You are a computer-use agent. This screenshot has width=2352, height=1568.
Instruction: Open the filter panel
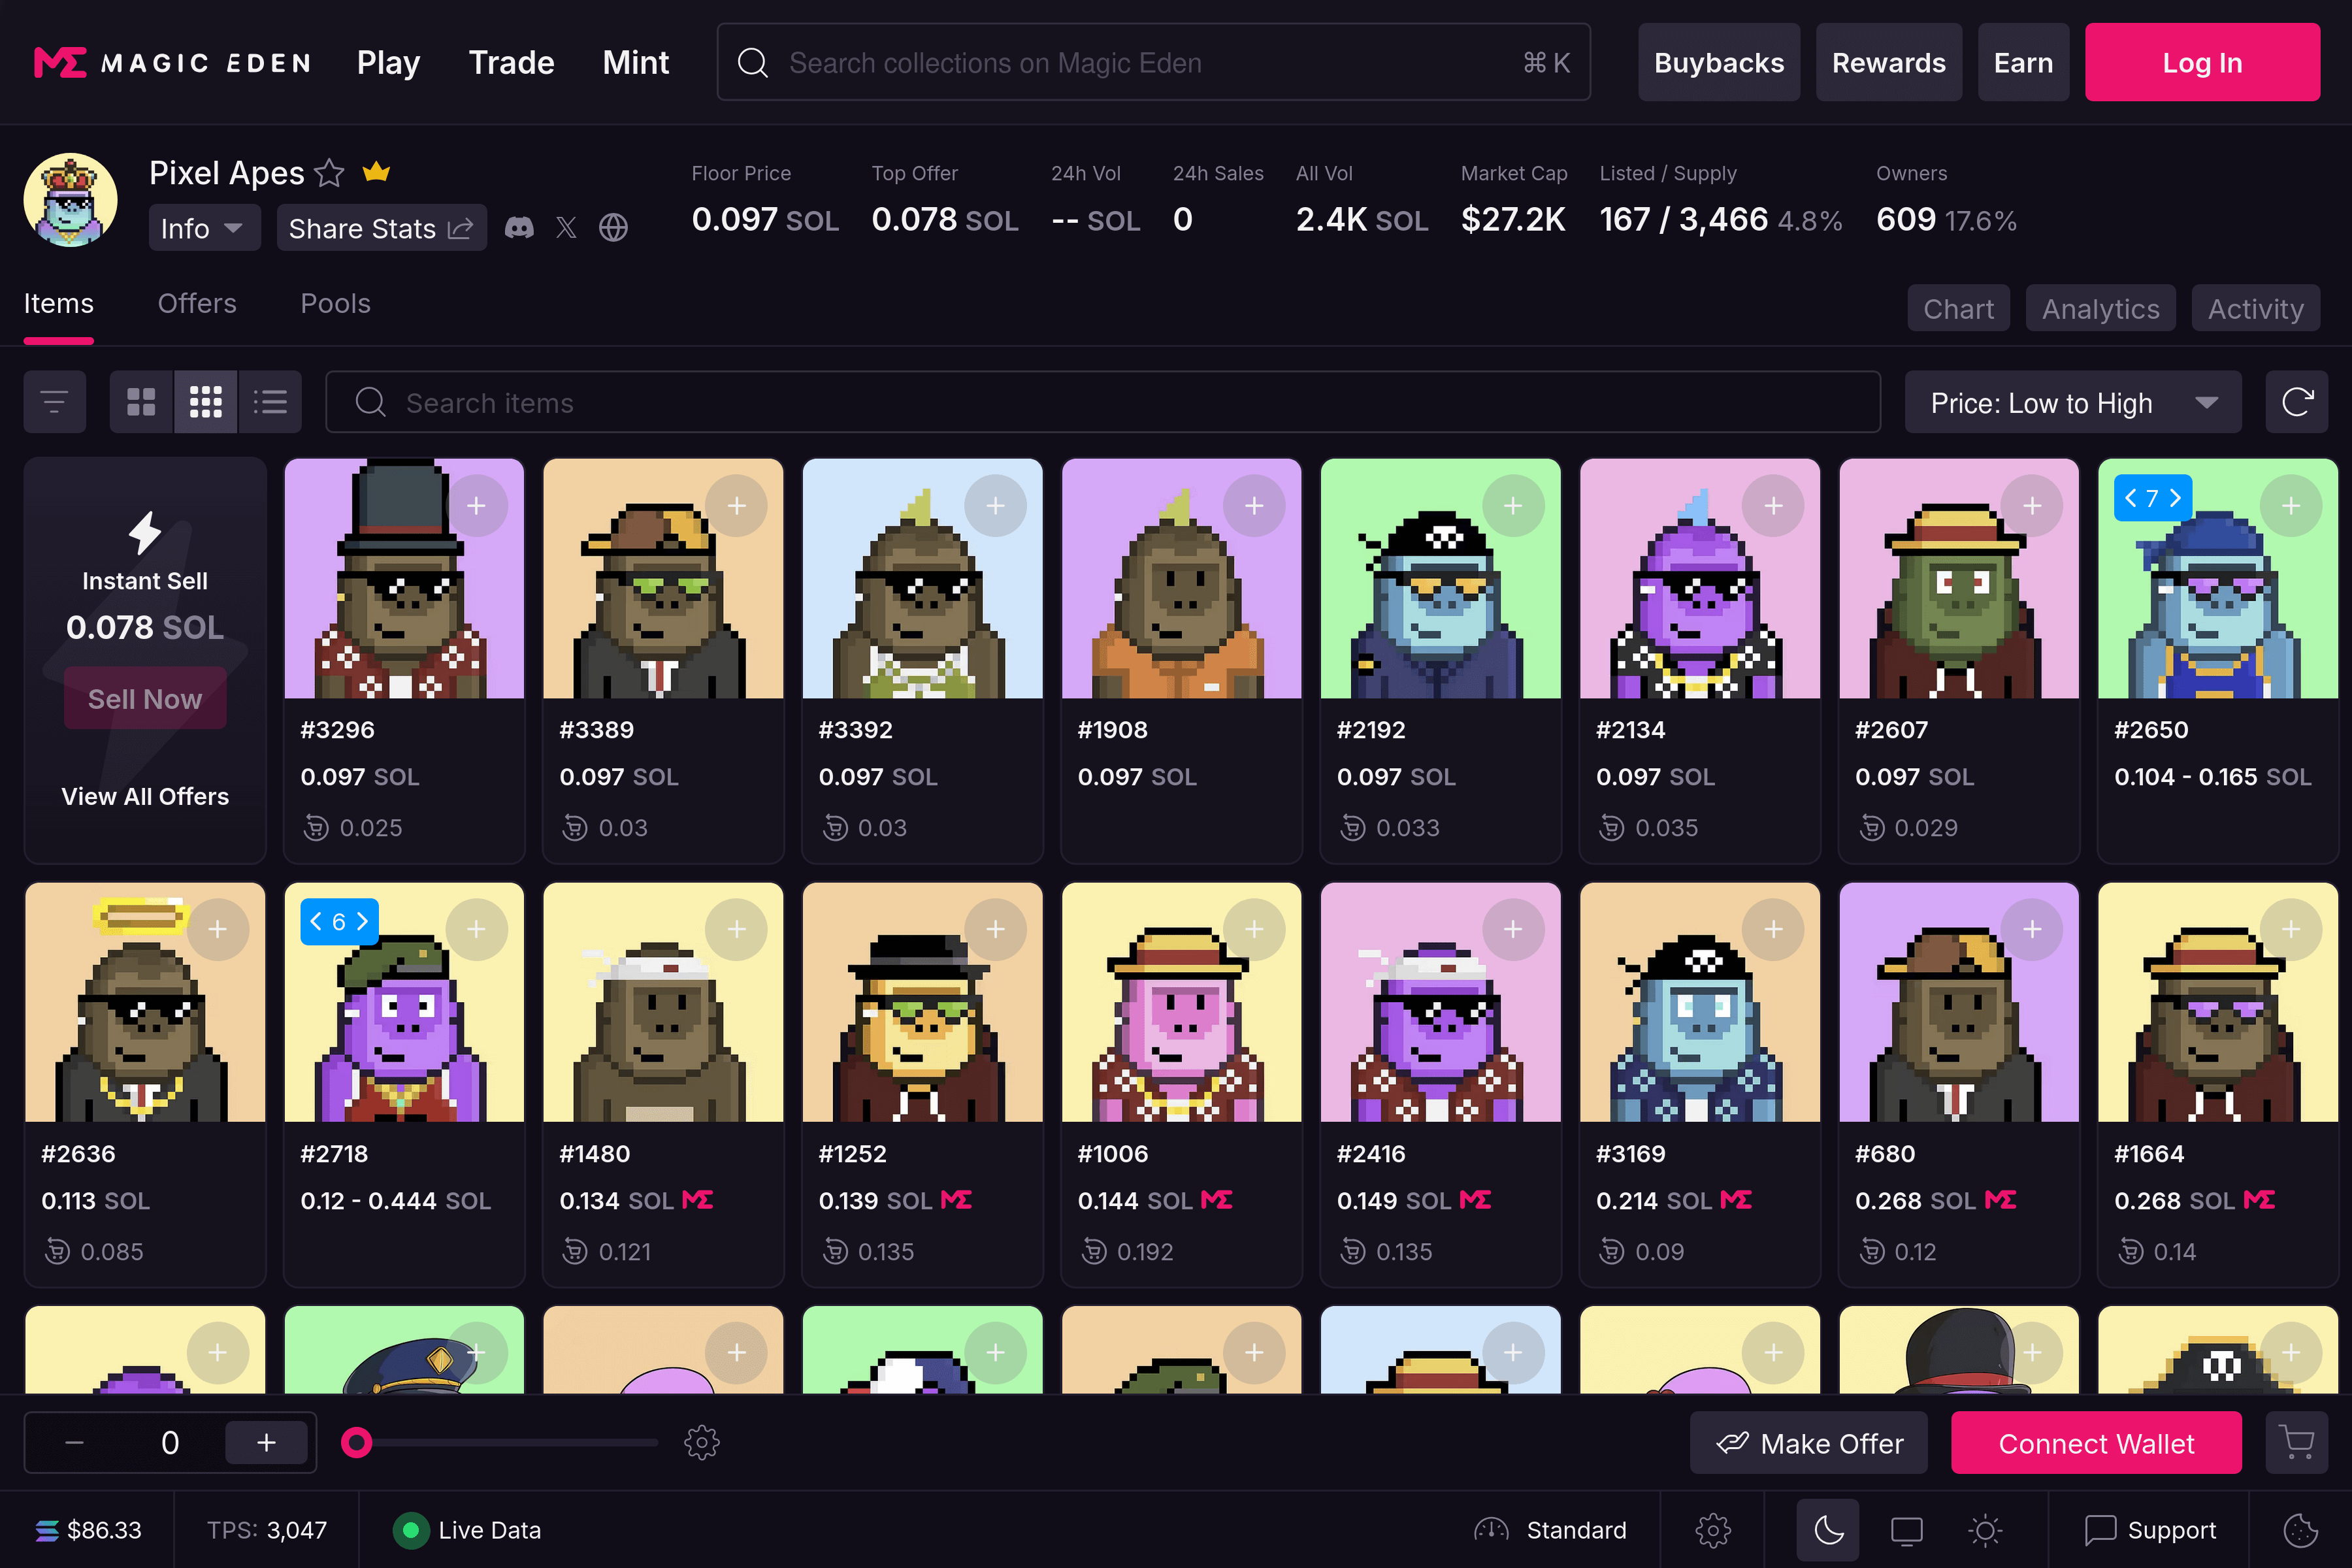click(x=54, y=401)
